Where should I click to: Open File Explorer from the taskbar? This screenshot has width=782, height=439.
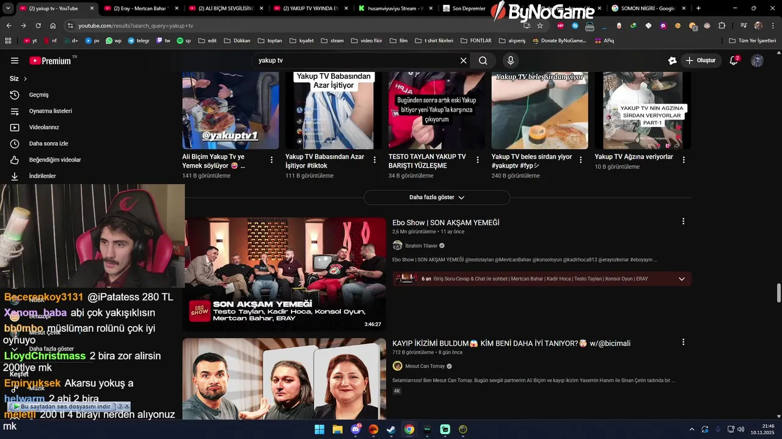pyautogui.click(x=337, y=429)
